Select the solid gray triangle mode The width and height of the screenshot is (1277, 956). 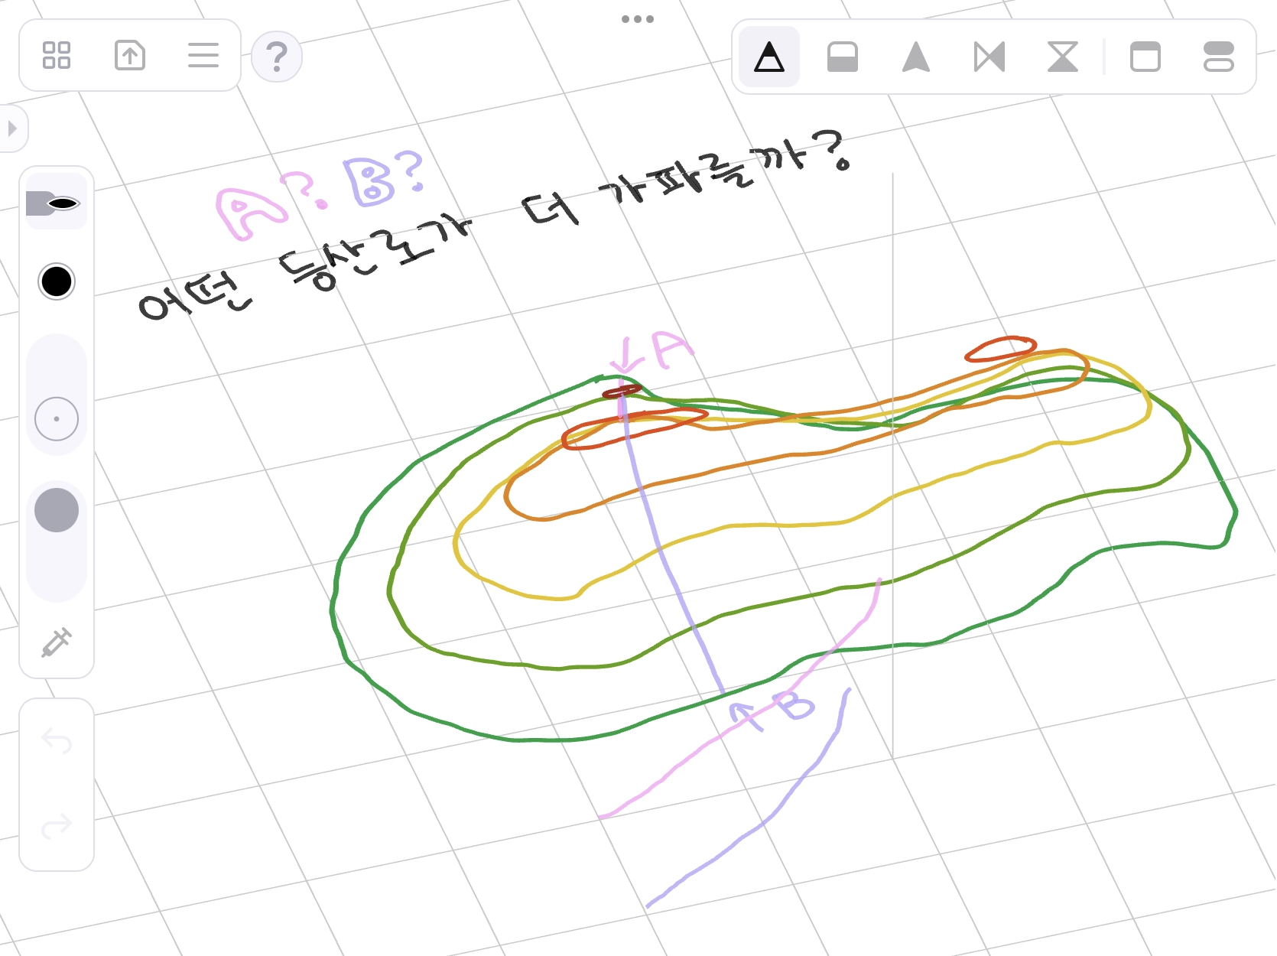click(x=916, y=57)
